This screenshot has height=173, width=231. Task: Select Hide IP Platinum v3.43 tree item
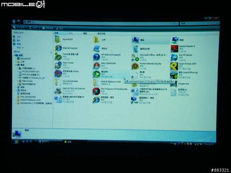coord(29,100)
